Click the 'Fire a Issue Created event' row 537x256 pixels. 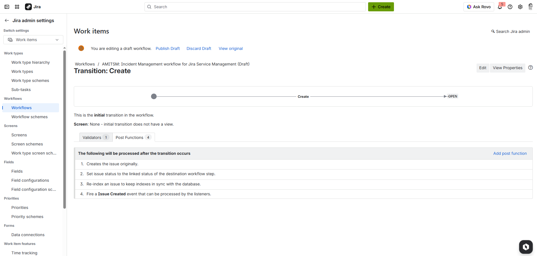303,194
